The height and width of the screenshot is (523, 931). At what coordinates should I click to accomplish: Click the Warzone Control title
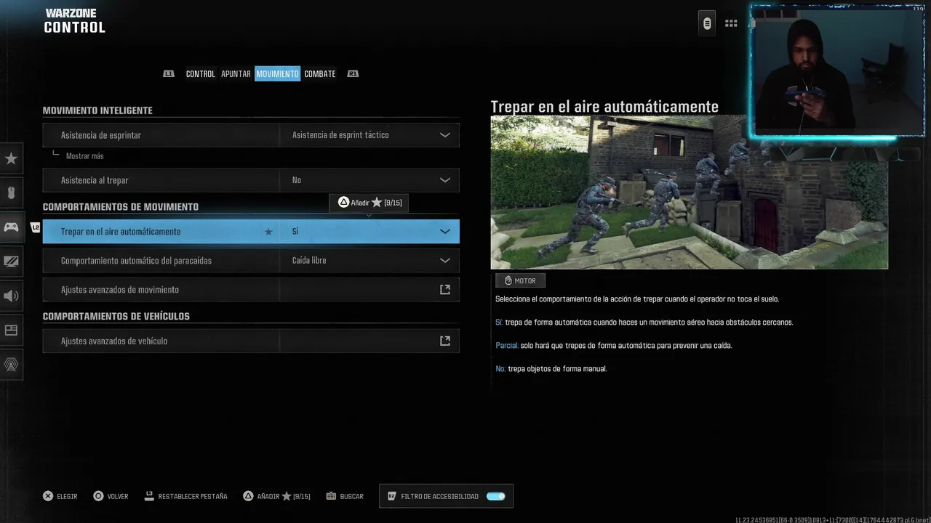(x=74, y=22)
